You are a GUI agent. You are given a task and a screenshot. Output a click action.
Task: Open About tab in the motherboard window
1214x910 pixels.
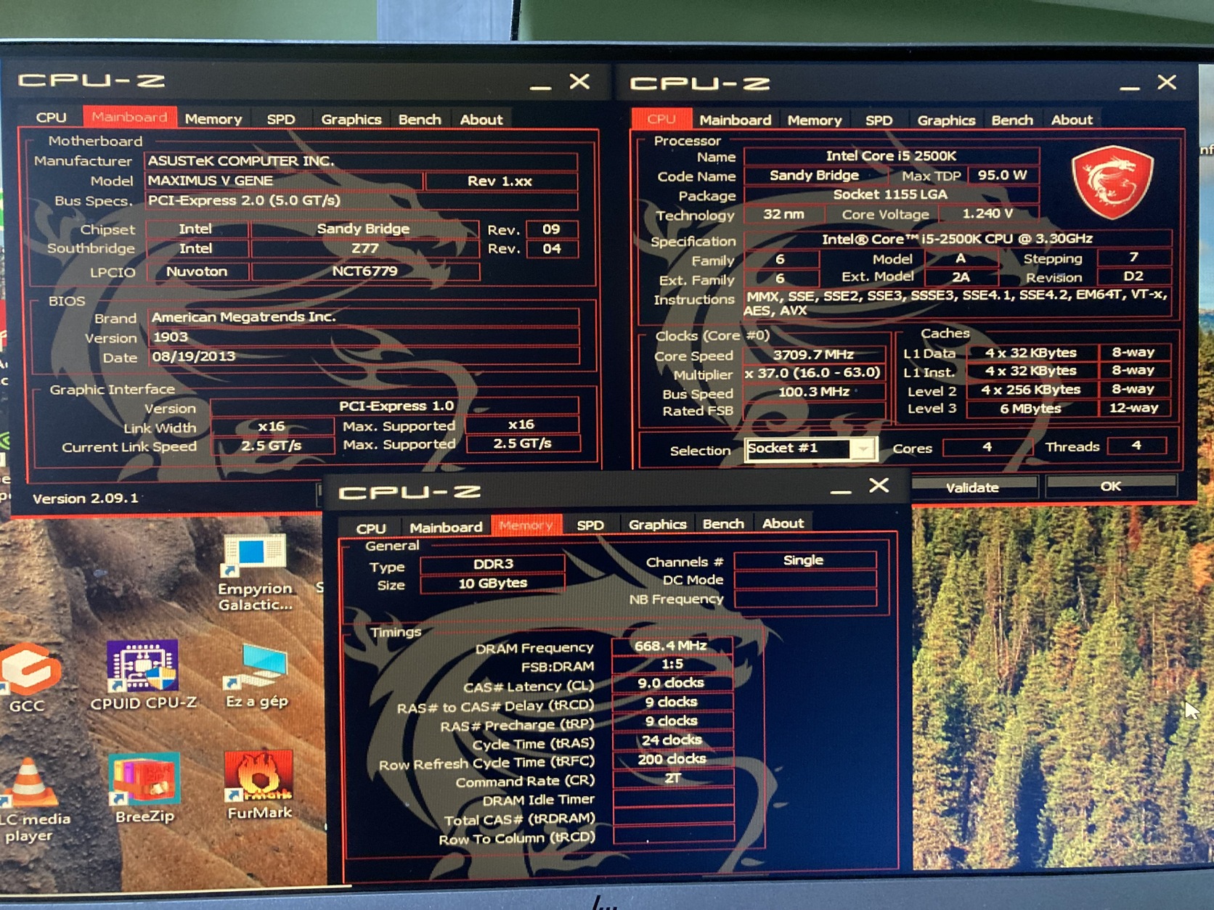(481, 120)
